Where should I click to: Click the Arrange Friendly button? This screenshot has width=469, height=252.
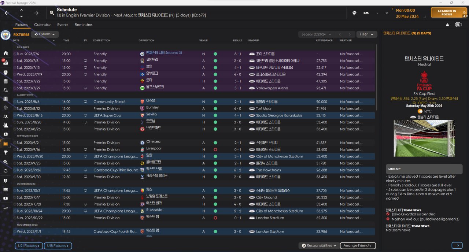pos(358,245)
